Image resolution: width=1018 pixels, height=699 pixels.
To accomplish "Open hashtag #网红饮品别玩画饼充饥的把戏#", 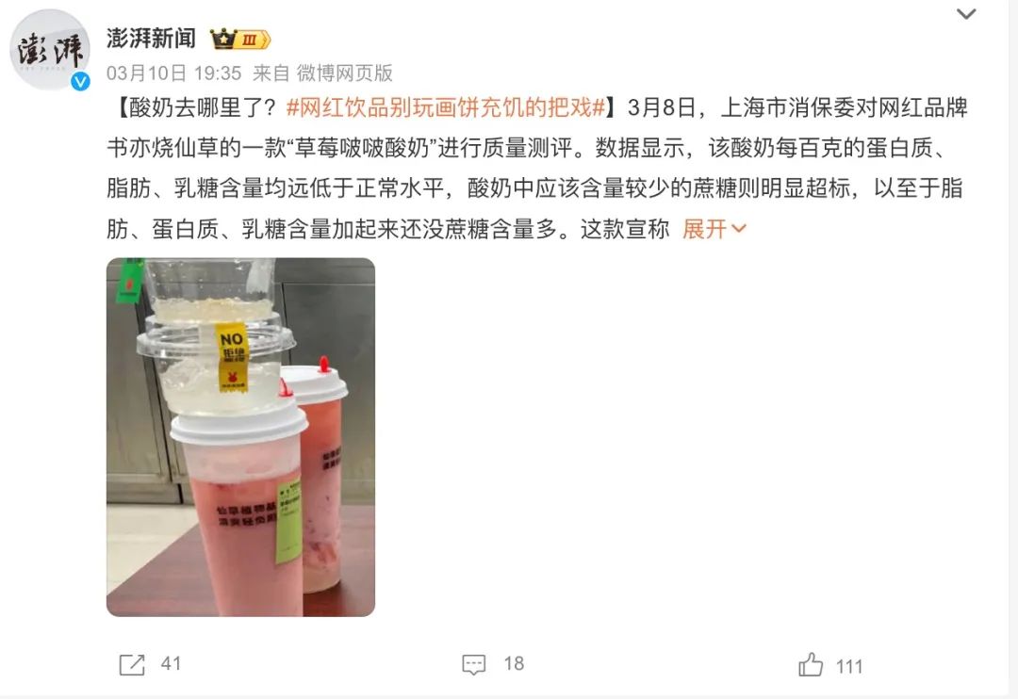I will 446,107.
